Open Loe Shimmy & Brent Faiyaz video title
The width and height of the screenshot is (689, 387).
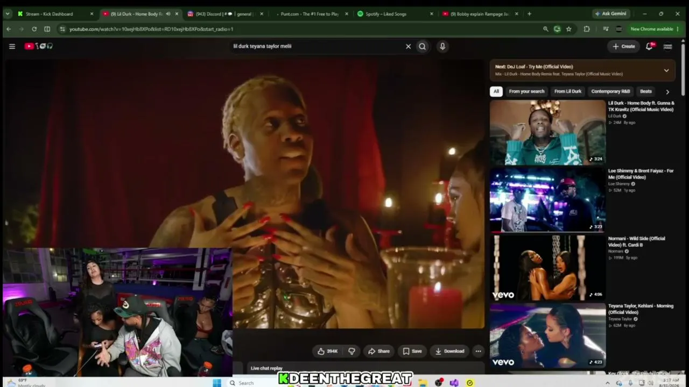coord(641,174)
